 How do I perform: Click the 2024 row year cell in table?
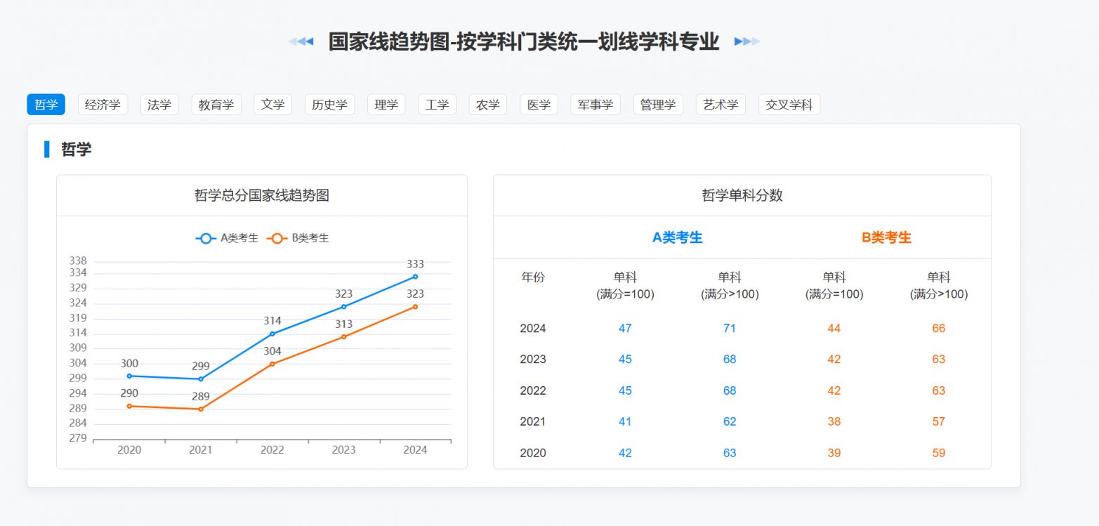(533, 329)
